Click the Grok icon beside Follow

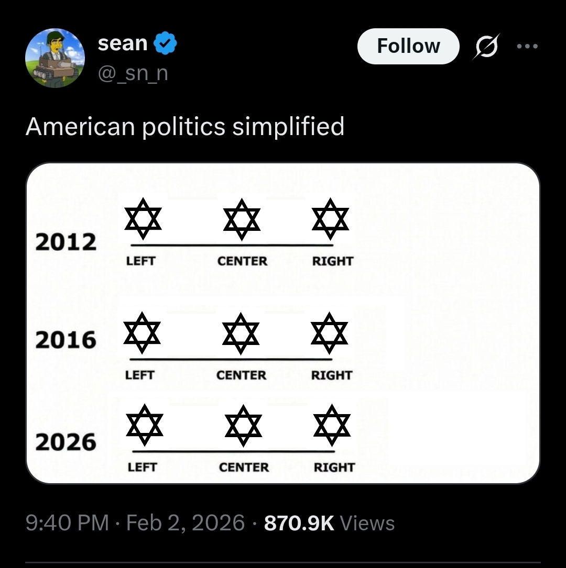click(x=486, y=46)
